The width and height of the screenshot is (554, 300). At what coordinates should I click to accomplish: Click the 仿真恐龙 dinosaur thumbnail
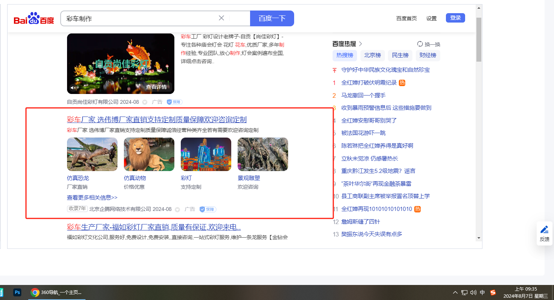tap(92, 154)
